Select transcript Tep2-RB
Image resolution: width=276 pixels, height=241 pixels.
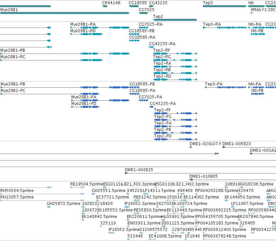point(175,73)
